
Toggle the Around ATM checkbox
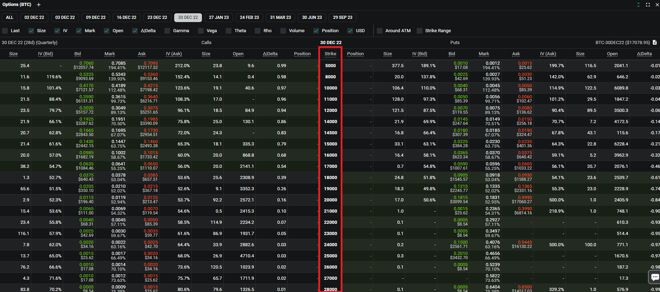(380, 31)
